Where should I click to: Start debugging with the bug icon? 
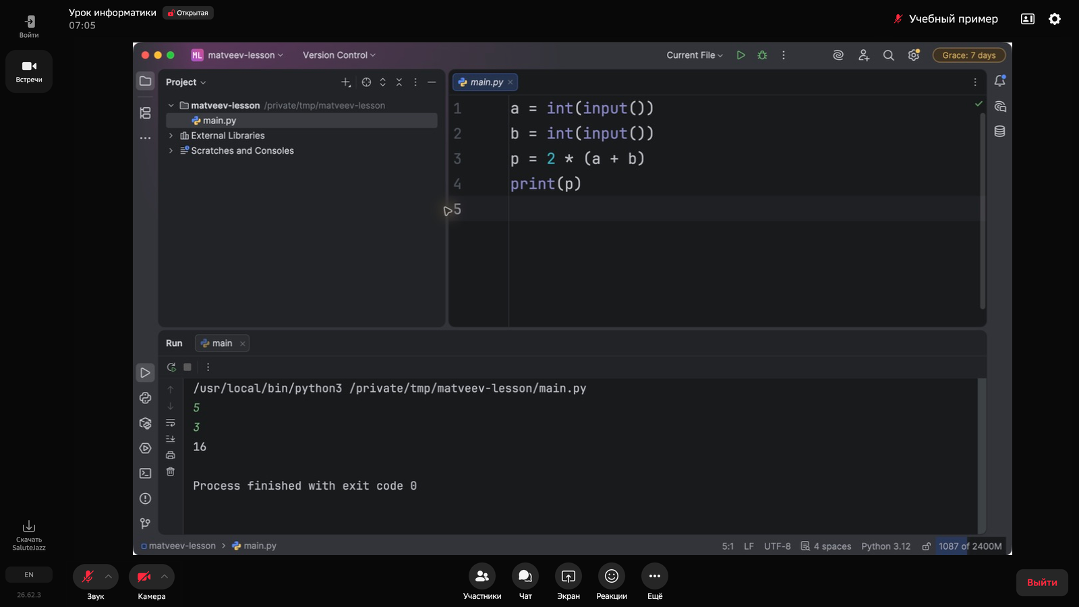click(762, 55)
